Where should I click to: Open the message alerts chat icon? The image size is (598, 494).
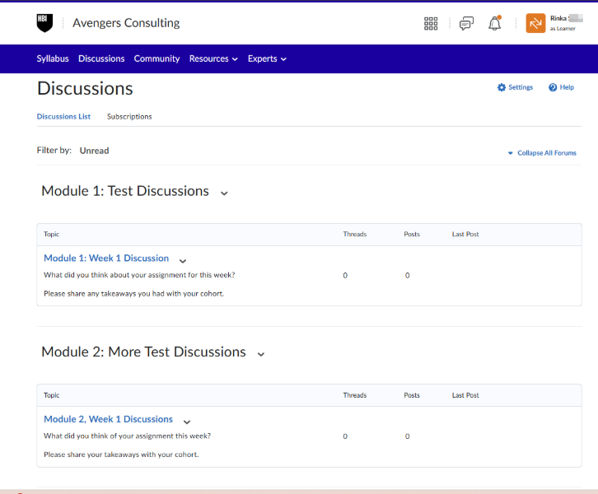coord(466,24)
